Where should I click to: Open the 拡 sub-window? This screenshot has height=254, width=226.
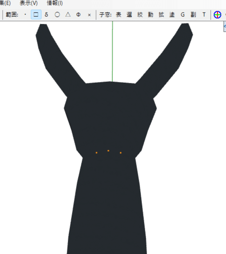161,15
